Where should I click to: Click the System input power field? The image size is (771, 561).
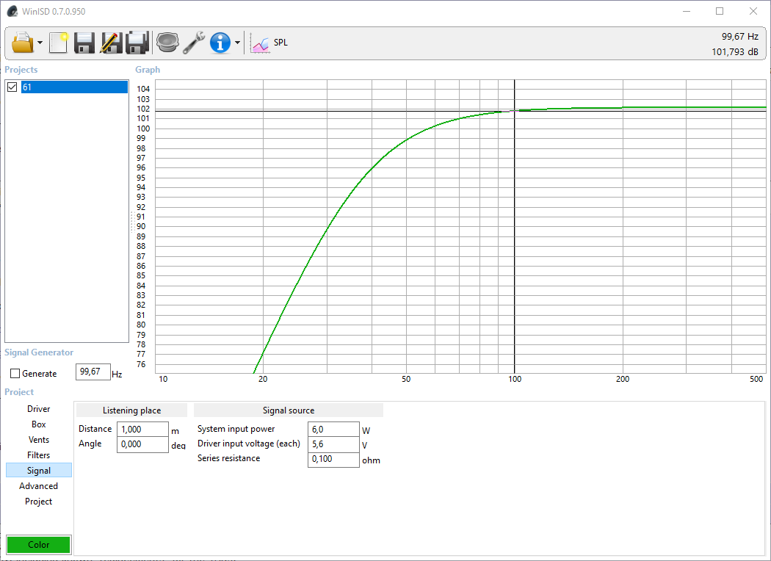[x=333, y=430]
